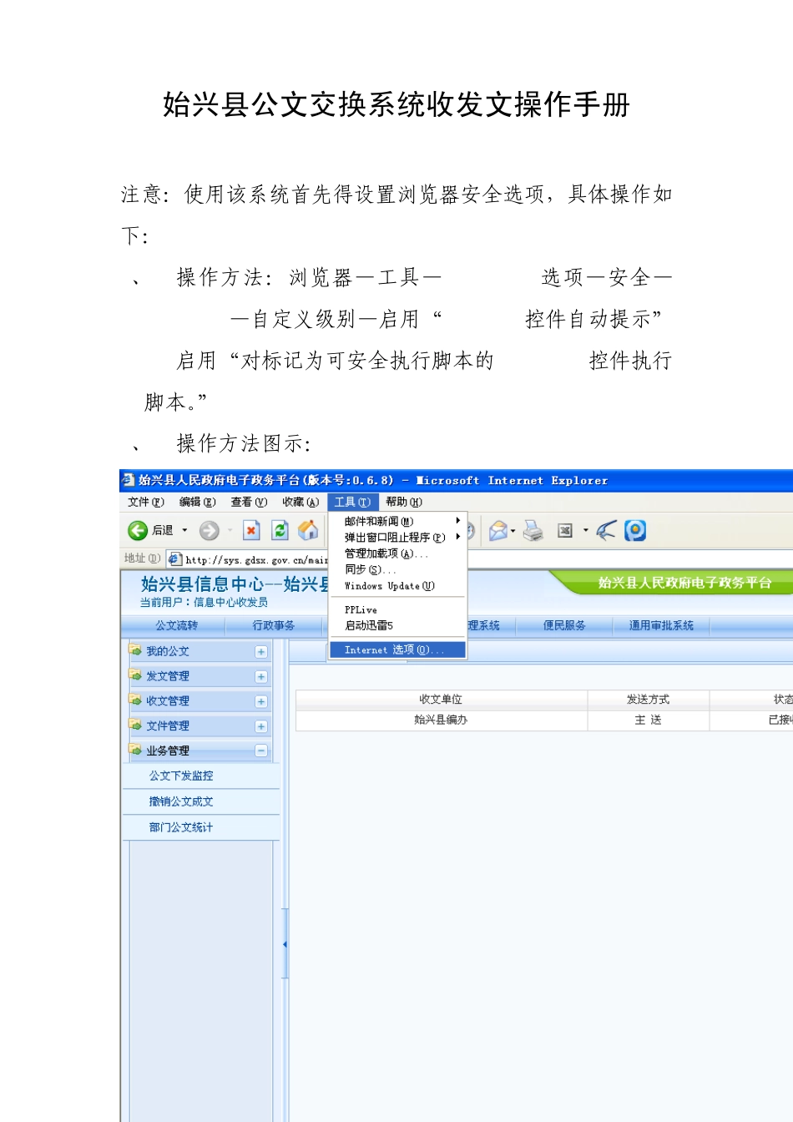Screen dimensions: 793x1122
Task: Open the 帮助(H) menu
Action: click(x=404, y=502)
